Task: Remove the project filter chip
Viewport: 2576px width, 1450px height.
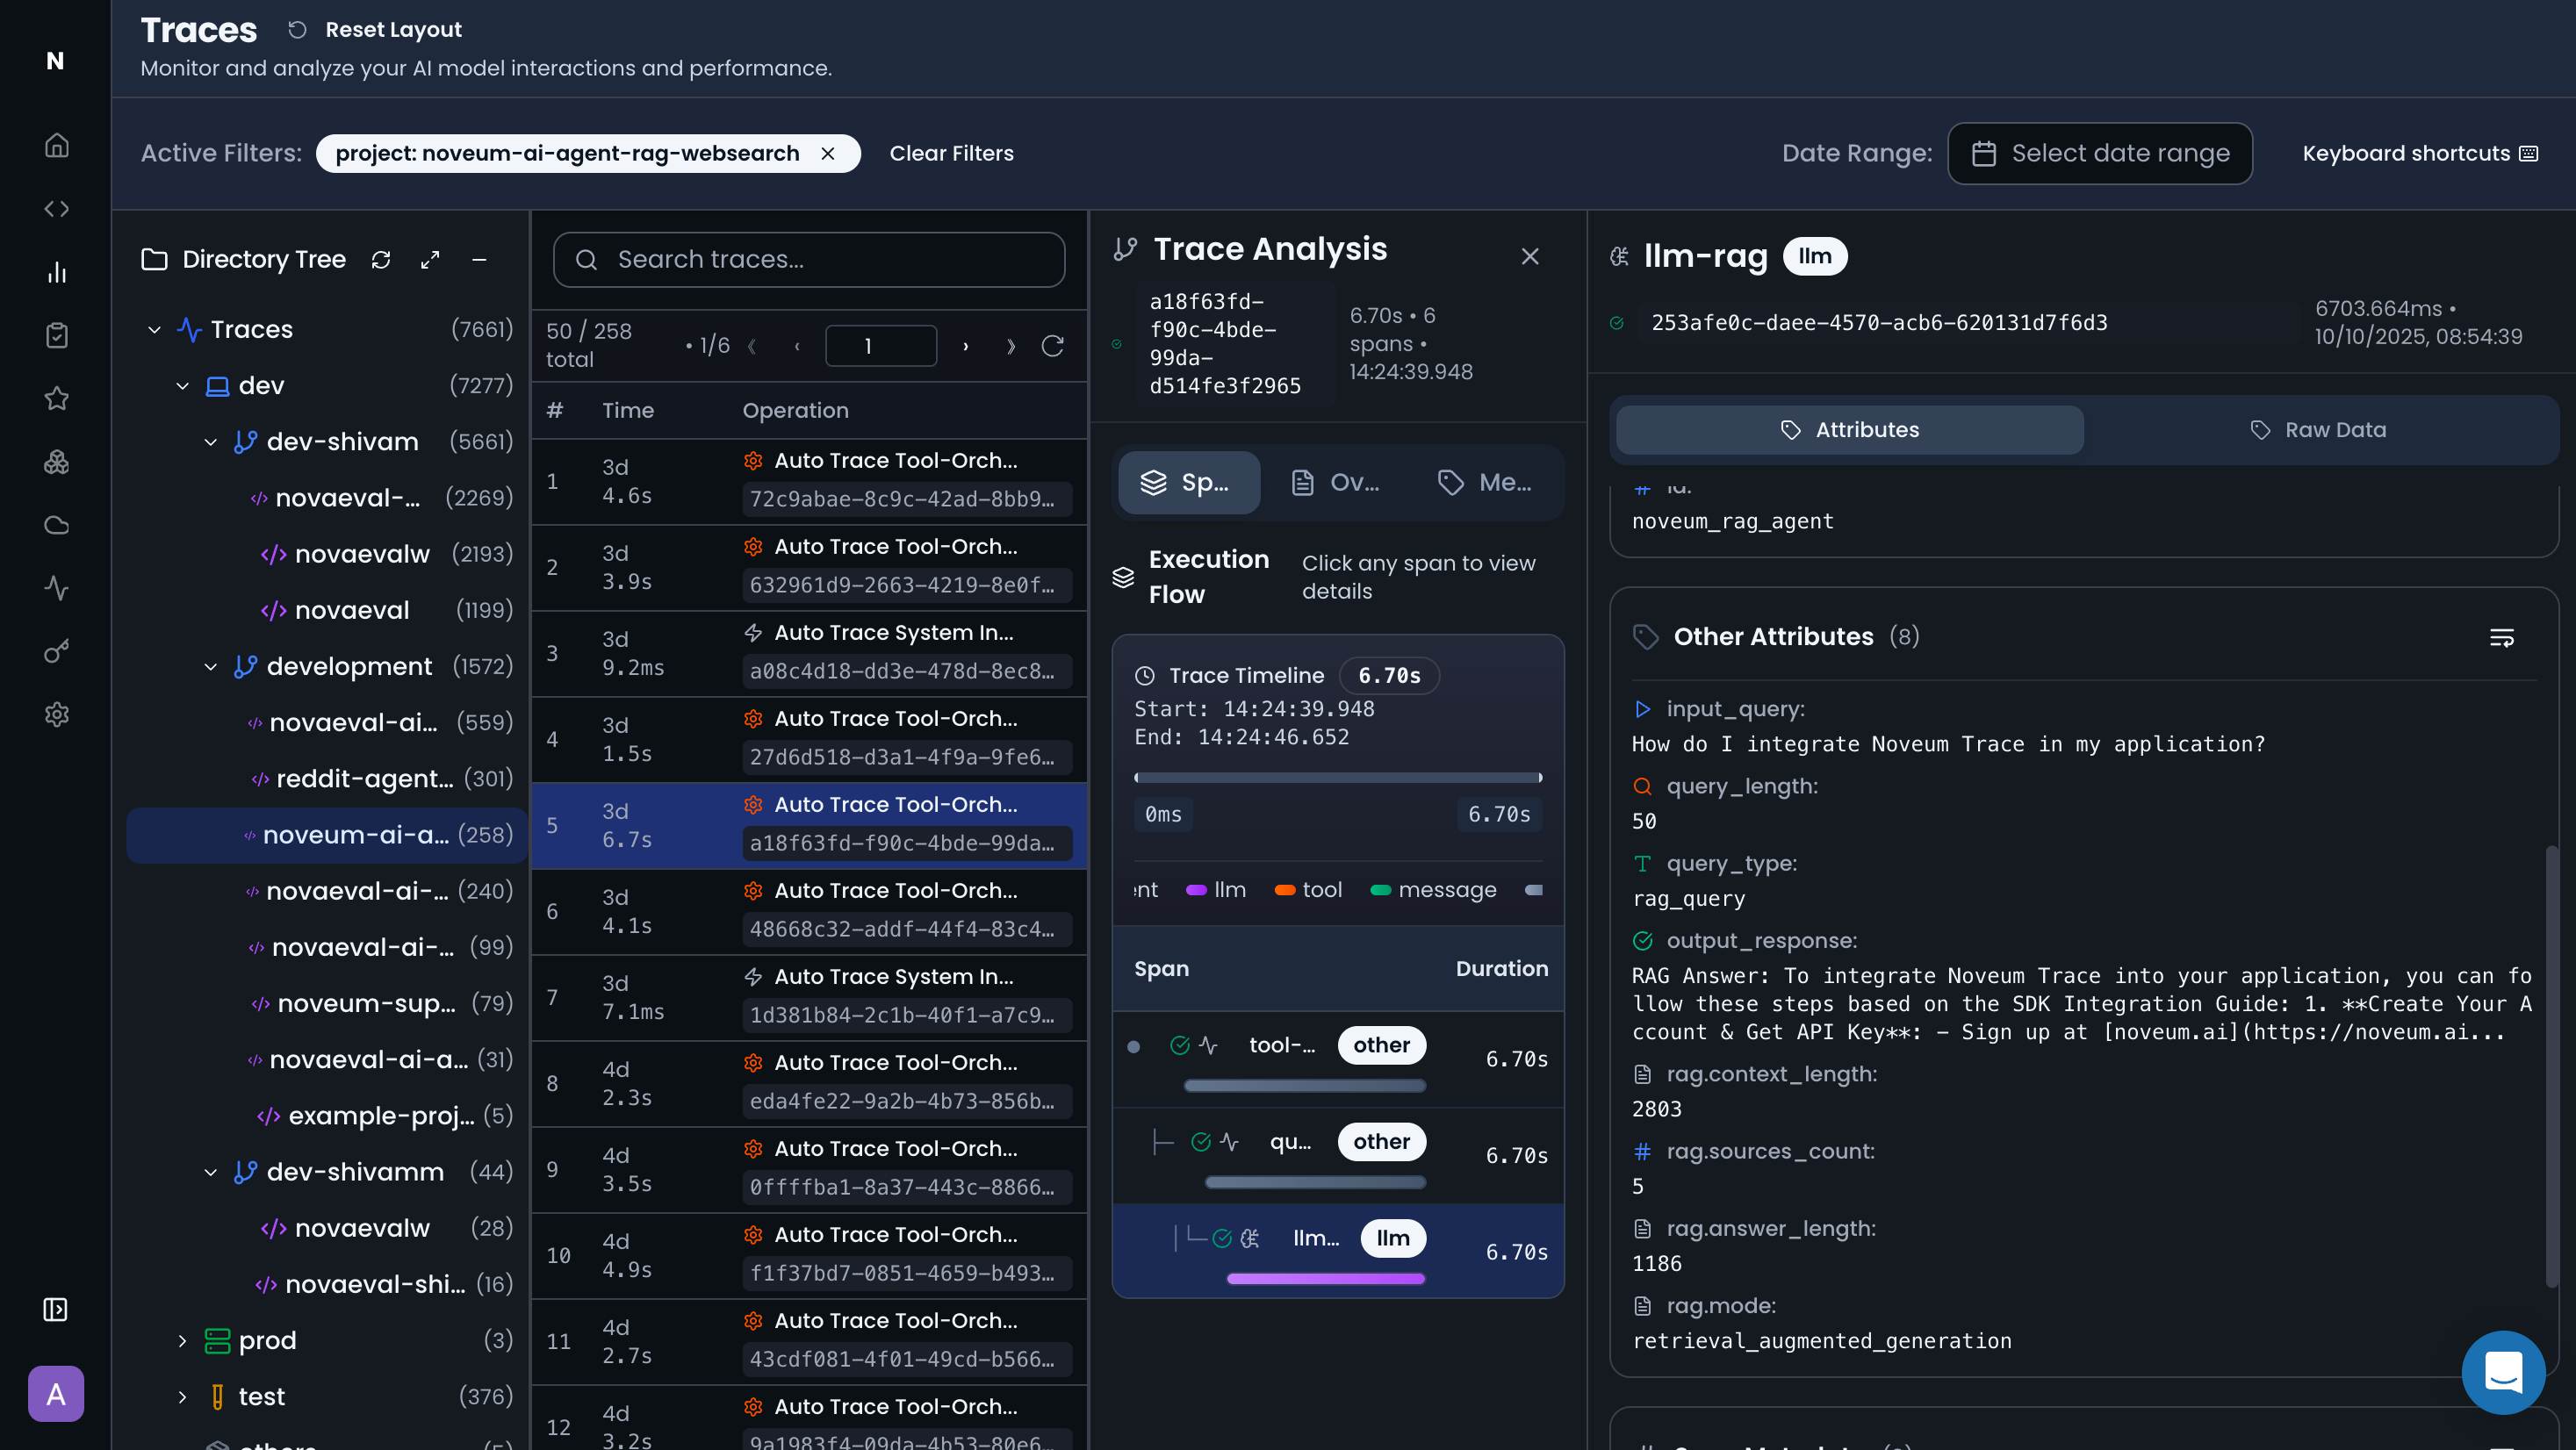Action: 828,154
